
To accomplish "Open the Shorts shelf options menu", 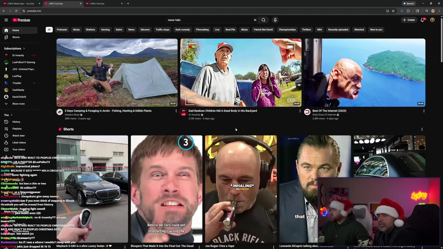I will point(422,129).
